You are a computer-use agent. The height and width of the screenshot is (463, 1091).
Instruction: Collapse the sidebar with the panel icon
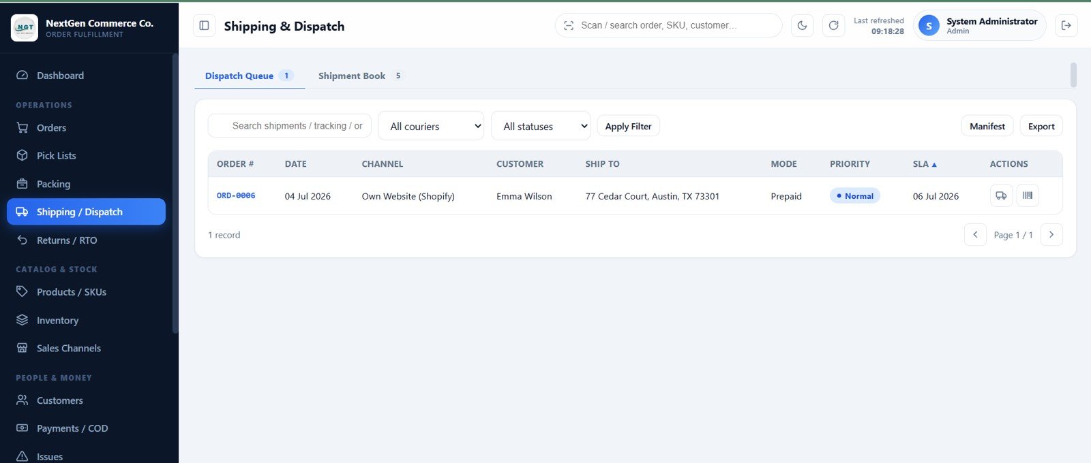click(x=204, y=26)
